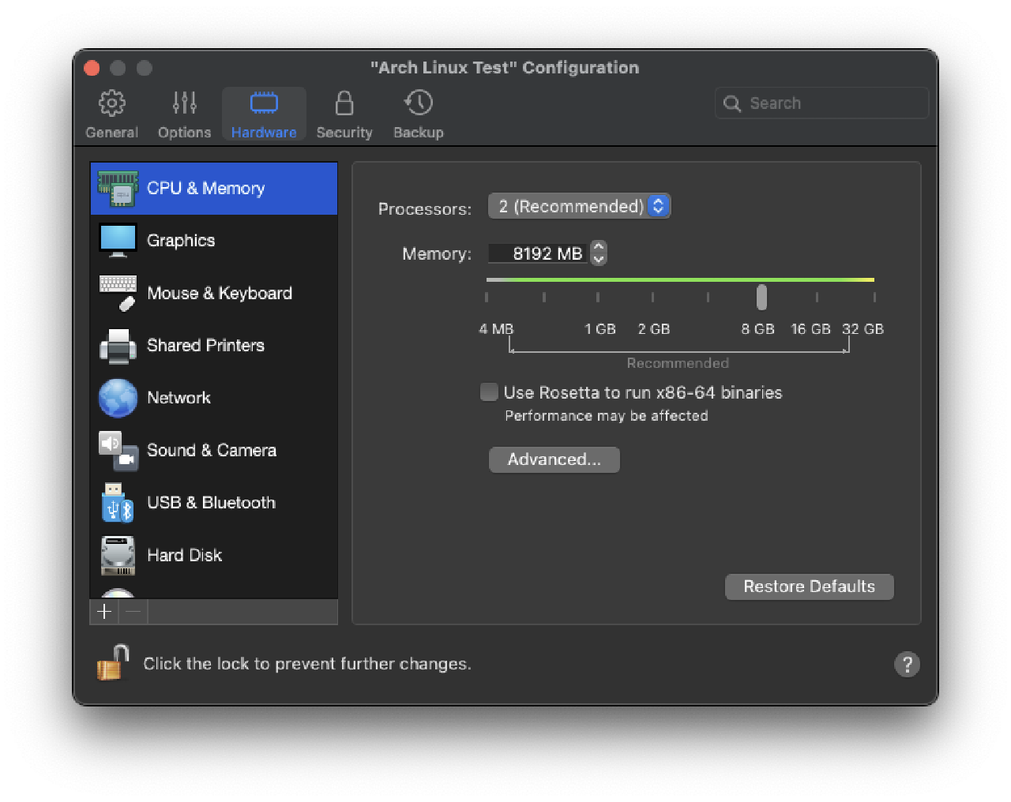This screenshot has width=1011, height=802.
Task: Open the Backup tab
Action: click(418, 114)
